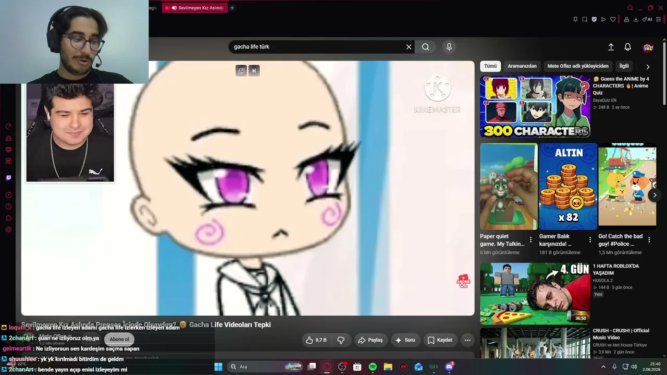Open the Player icon in Opera sidebar
Viewport: 667px width, 375px height.
coord(8,195)
